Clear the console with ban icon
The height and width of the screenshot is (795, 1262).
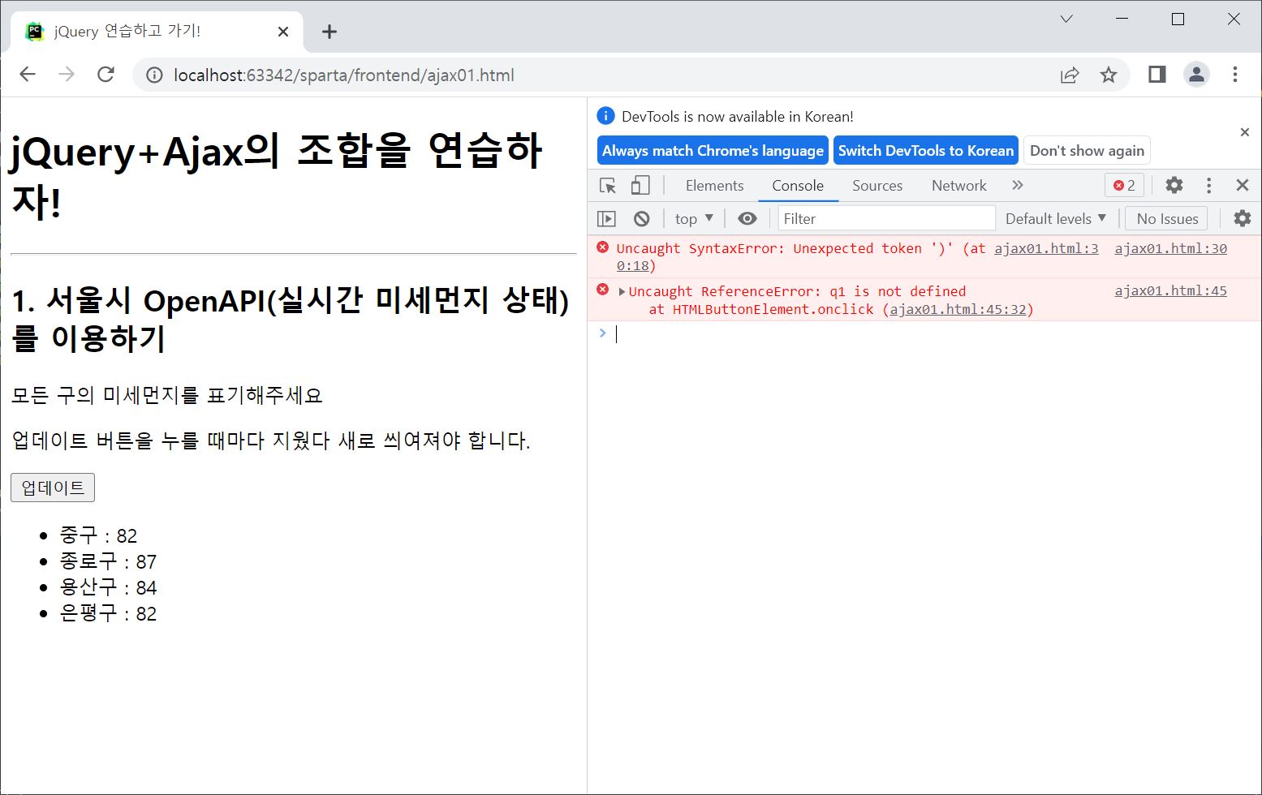click(x=642, y=219)
